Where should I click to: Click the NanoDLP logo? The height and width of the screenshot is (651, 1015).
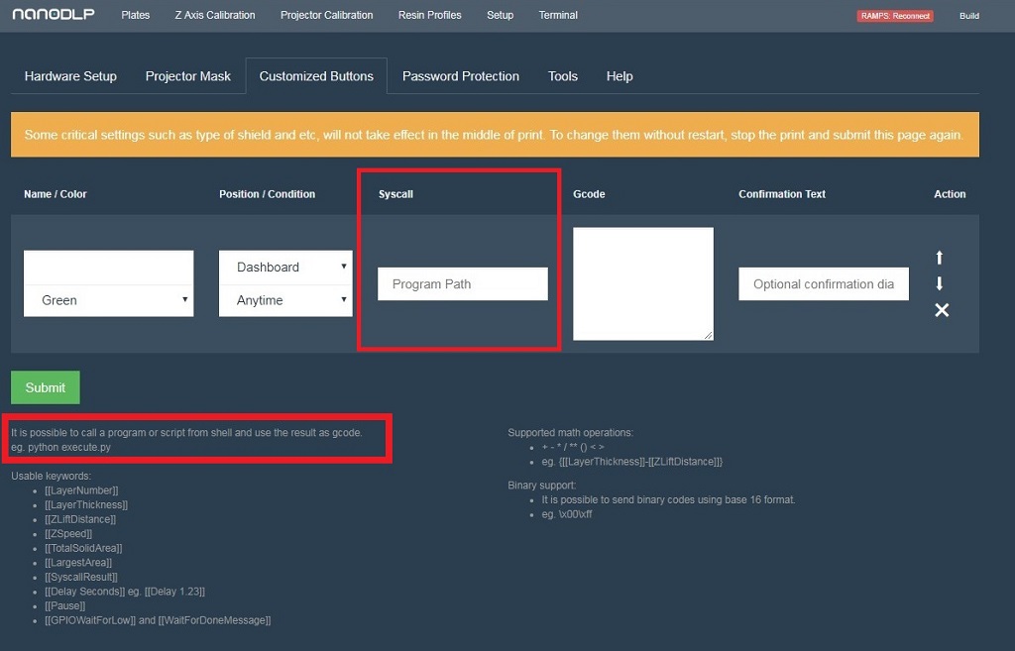54,14
